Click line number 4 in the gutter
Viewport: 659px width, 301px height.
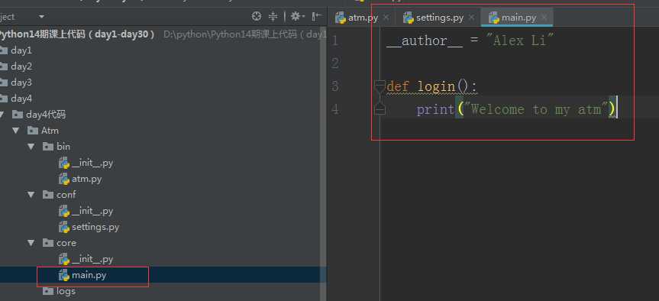pos(335,110)
